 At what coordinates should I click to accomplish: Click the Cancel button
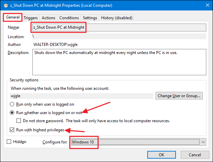194,155
